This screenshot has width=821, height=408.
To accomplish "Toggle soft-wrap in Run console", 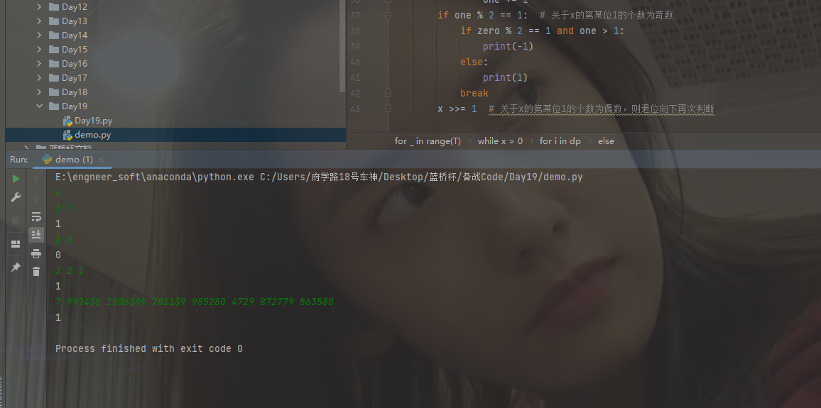I will point(36,216).
